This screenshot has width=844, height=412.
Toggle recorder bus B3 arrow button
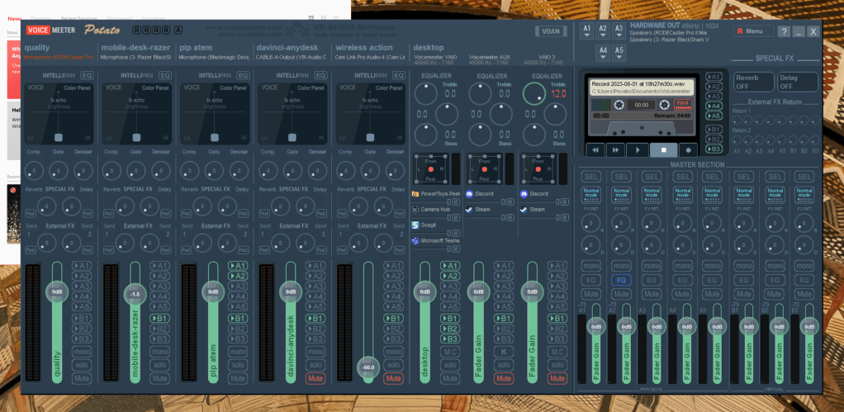(714, 149)
